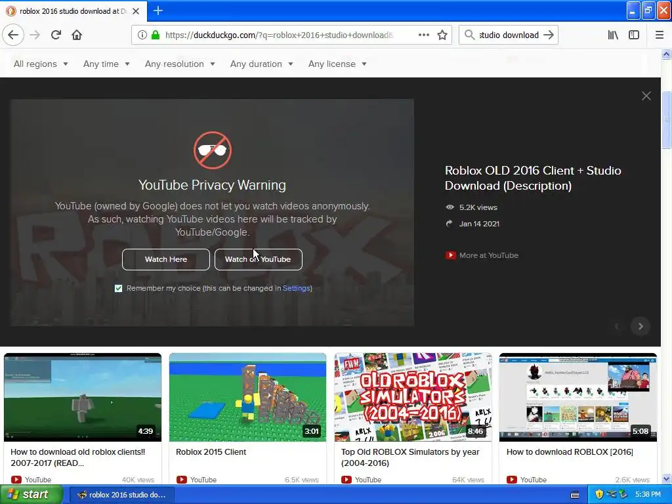Open the Firefox hamburger menu
The width and height of the screenshot is (672, 504).
click(660, 35)
